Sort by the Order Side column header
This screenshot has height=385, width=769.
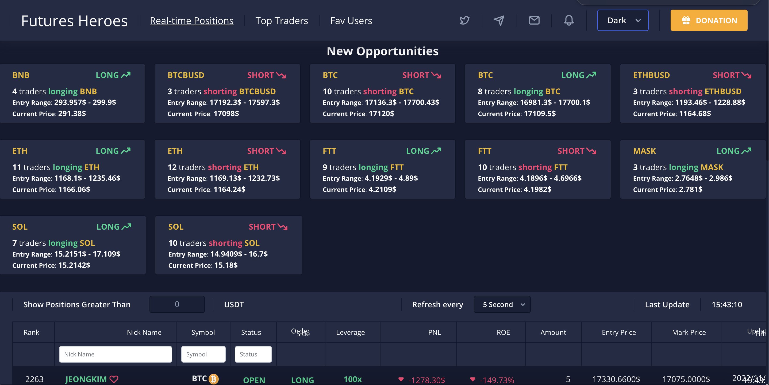(x=301, y=332)
